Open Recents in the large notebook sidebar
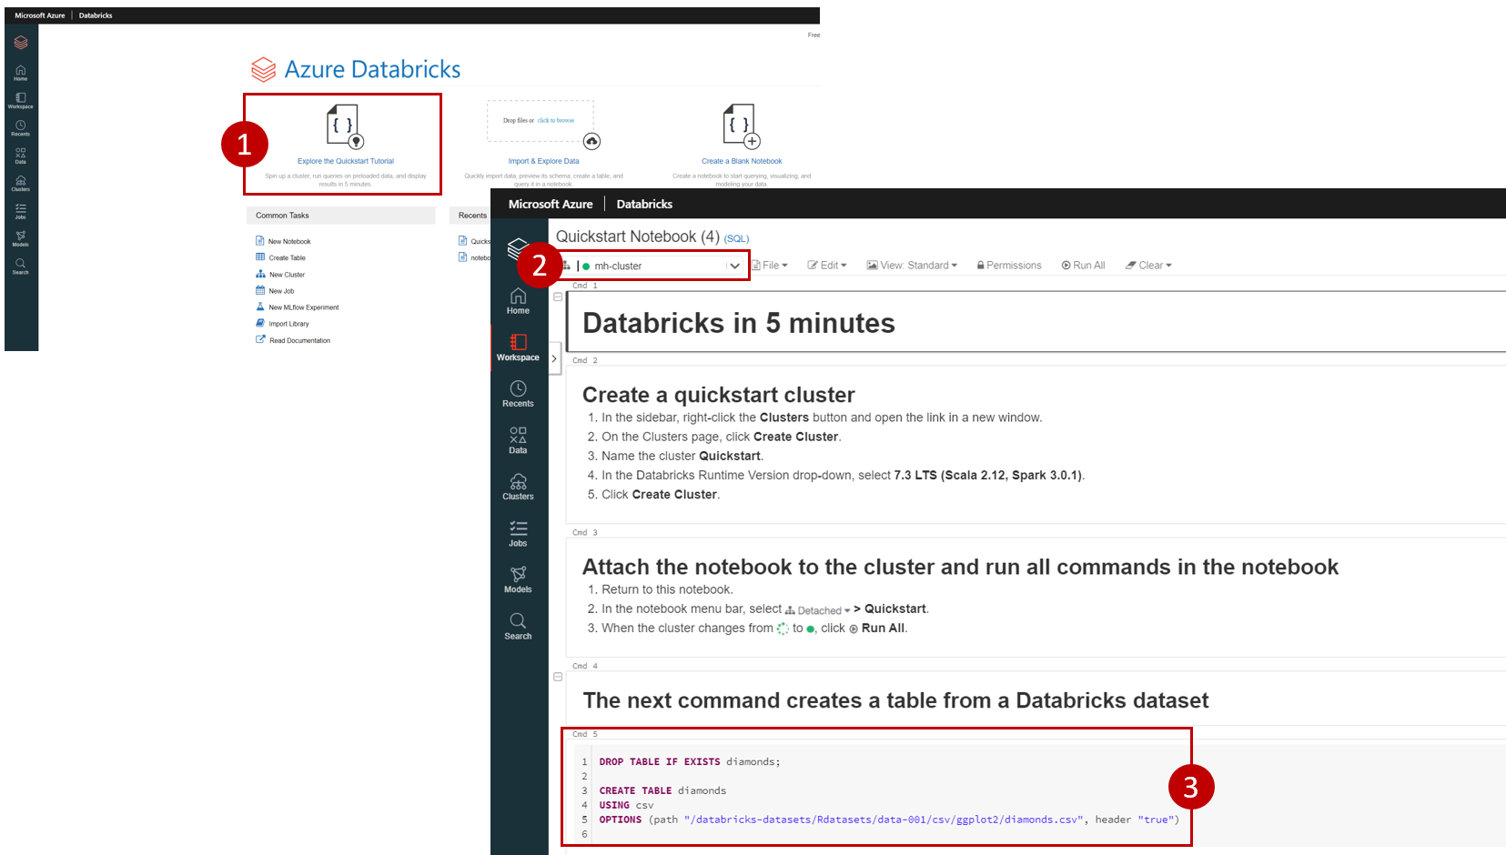Screen dimensions: 1506x855 click(x=518, y=394)
